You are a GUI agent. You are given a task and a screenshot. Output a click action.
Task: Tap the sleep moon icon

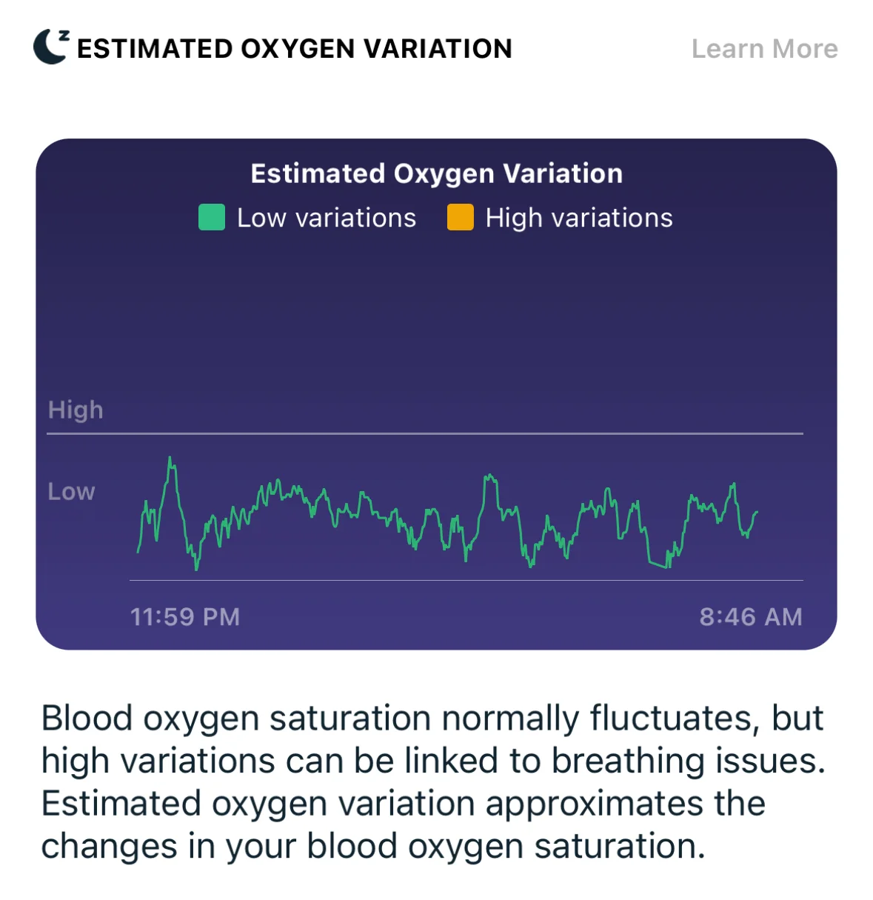51,47
